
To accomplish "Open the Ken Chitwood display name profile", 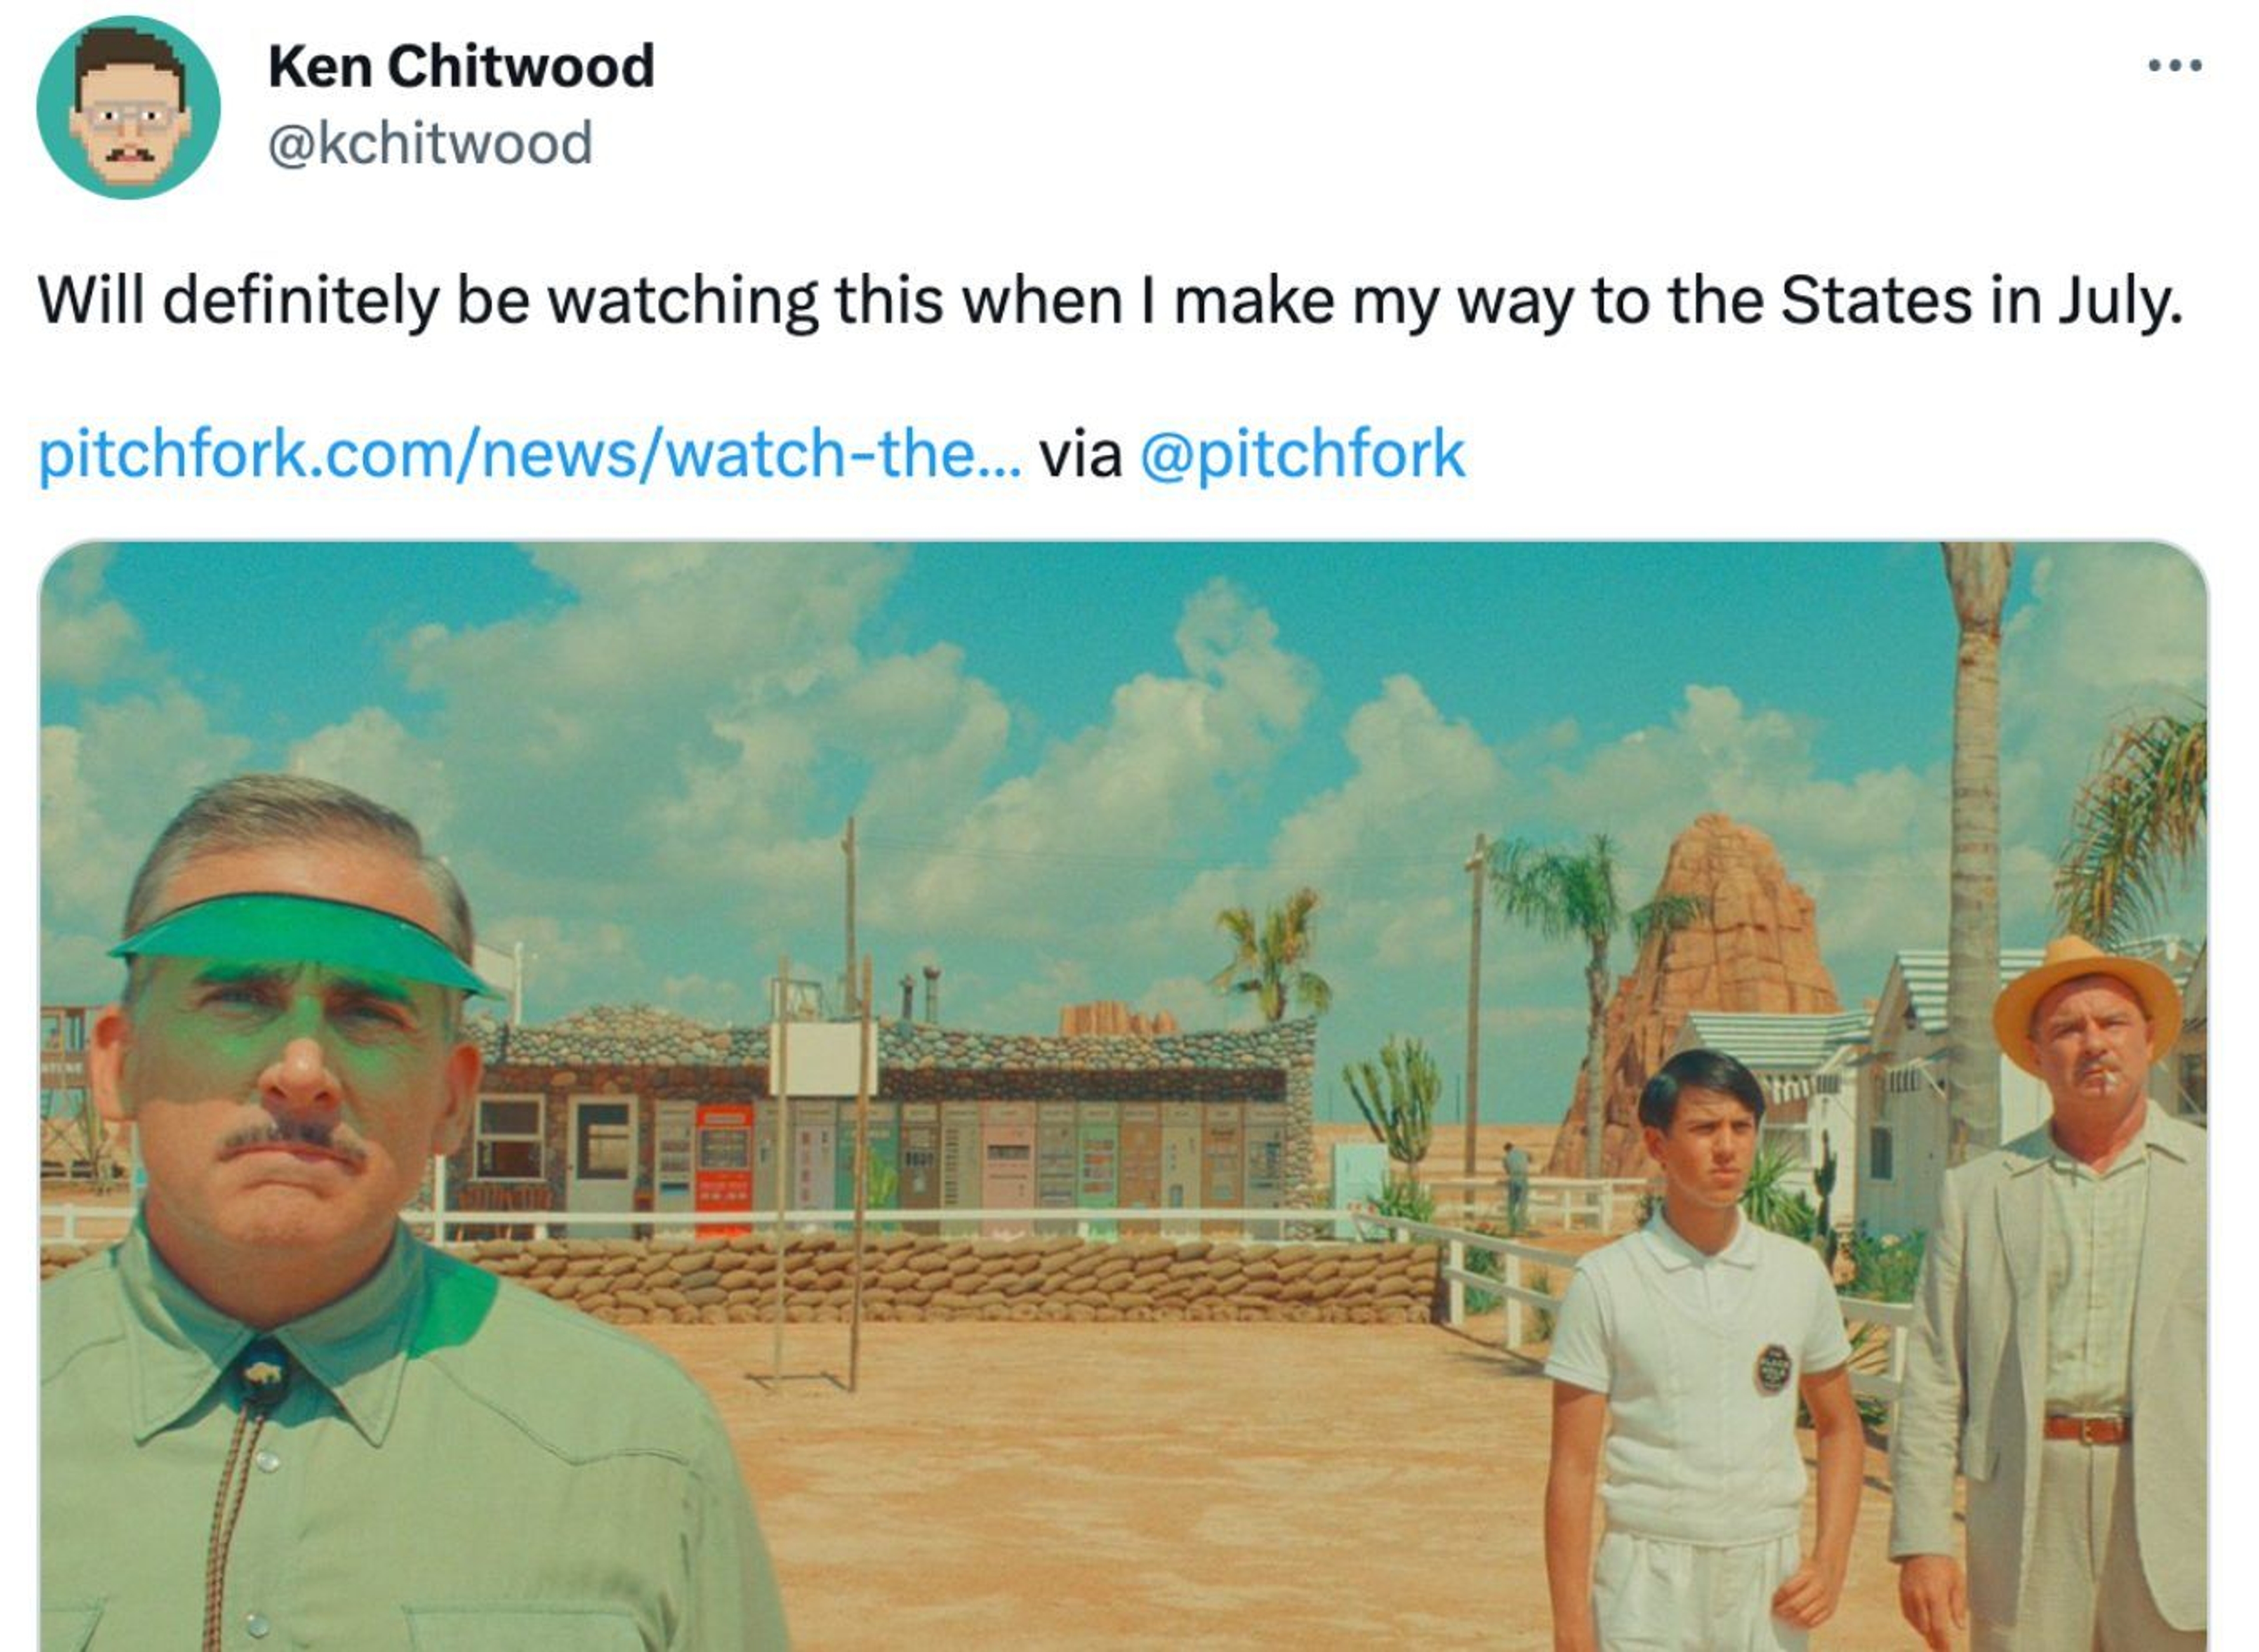I will pos(461,66).
